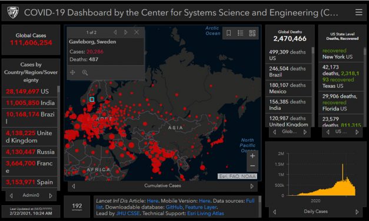This screenshot has width=369, height=221.
Task: Show previous feature in the map popup
Action: 115,32
